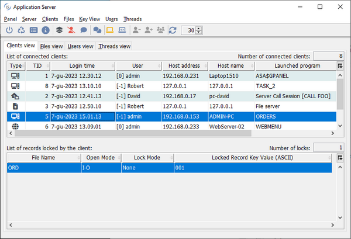This screenshot has height=239, width=351.
Task: Open the Users menu
Action: click(112, 19)
